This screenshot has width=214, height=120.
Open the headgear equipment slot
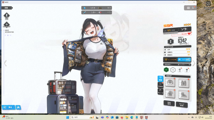[x=170, y=82]
